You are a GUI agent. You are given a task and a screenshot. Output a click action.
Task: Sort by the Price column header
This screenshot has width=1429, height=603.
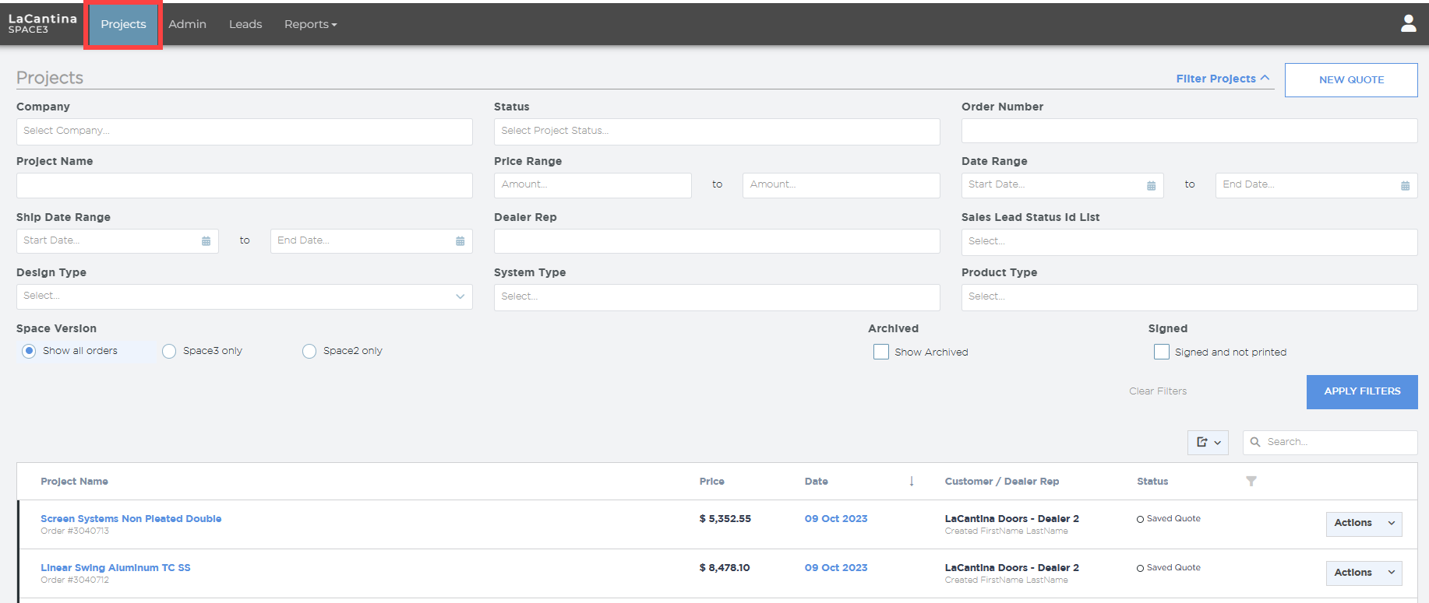coord(711,482)
